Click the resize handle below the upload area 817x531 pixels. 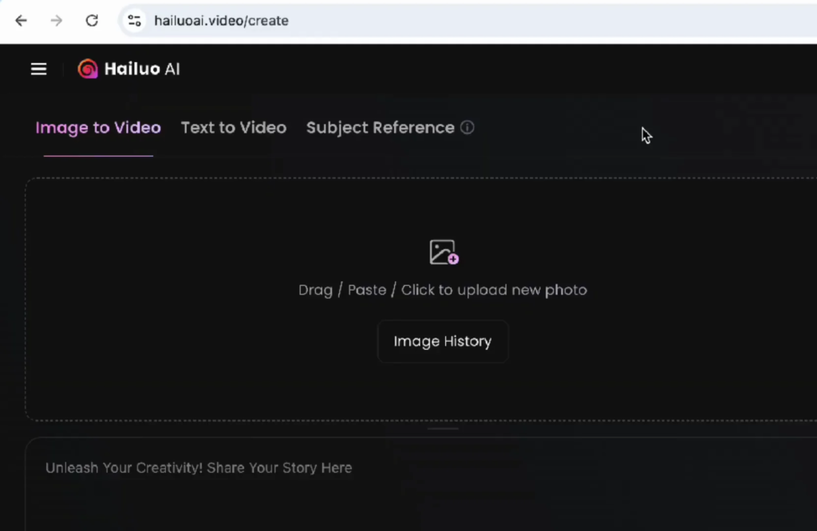point(443,429)
